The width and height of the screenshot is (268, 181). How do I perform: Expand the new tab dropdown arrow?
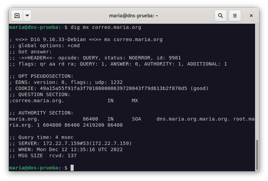coord(27,16)
